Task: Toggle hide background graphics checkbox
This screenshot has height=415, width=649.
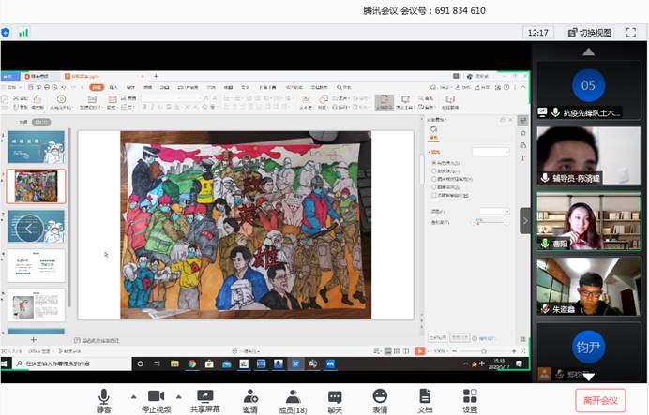Action: pyautogui.click(x=434, y=195)
